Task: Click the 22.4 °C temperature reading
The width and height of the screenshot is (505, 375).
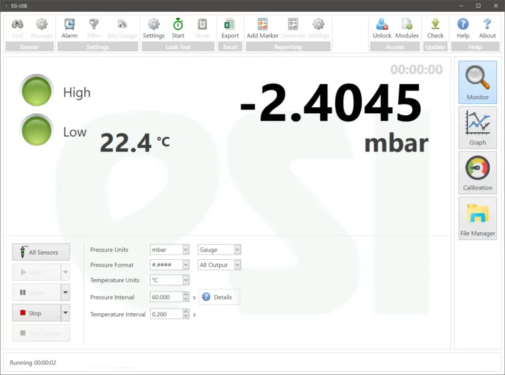Action: pos(135,142)
